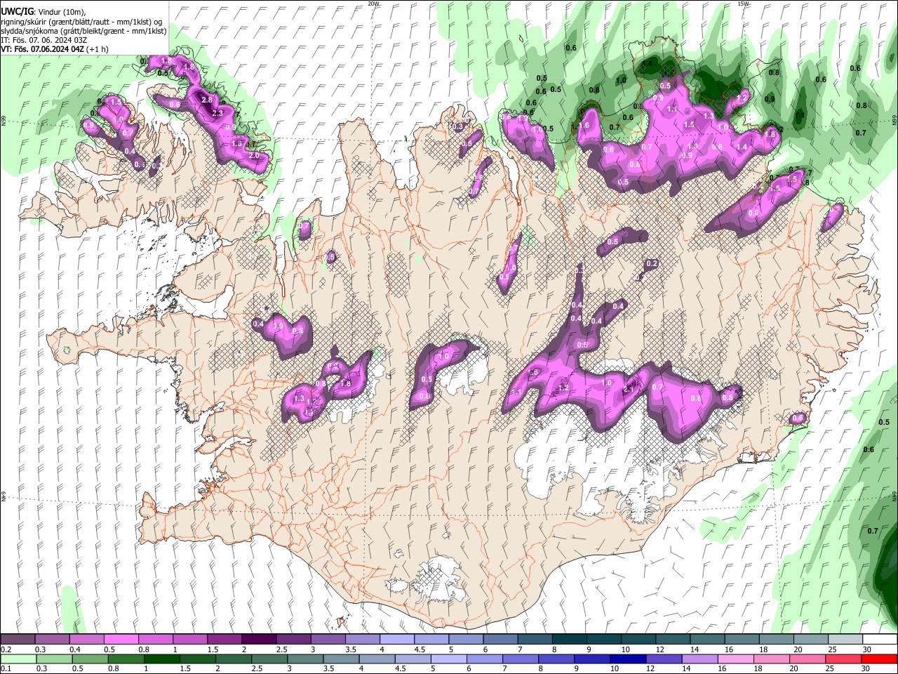The height and width of the screenshot is (674, 898).
Task: Click the '2.1' snowfall value over Vatnajökull
Action: point(629,390)
